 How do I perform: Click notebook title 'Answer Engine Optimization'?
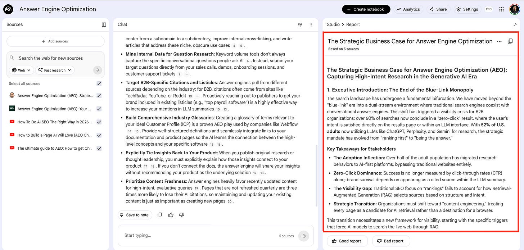[58, 9]
